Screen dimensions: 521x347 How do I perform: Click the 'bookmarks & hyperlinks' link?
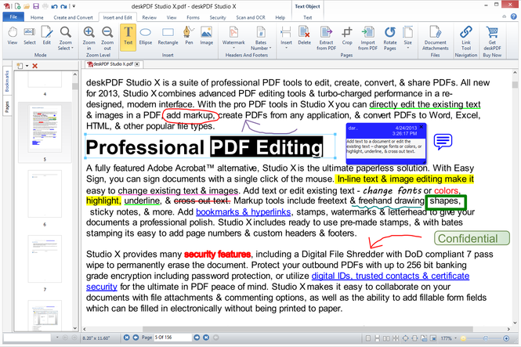(243, 211)
